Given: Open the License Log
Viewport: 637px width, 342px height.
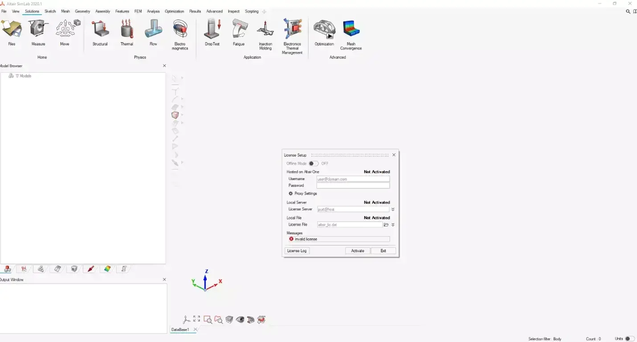Looking at the screenshot, I should (297, 251).
